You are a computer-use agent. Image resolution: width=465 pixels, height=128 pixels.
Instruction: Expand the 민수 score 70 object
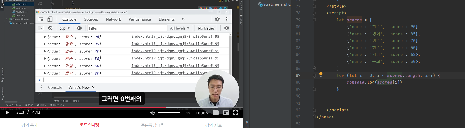(45, 51)
